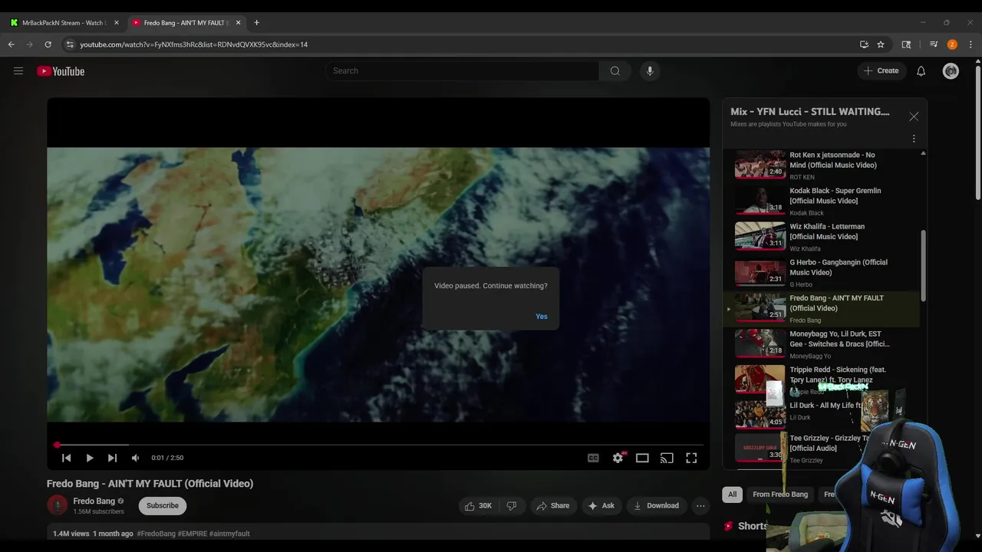Switch to MrBackPackN Stream browser tab
This screenshot has height=552, width=982.
click(x=64, y=23)
